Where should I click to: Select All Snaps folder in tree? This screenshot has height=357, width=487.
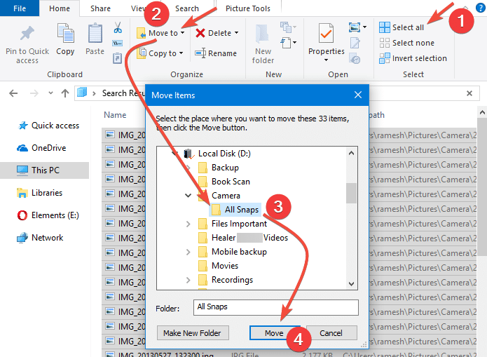tap(241, 210)
